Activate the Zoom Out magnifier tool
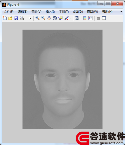 click(43, 18)
